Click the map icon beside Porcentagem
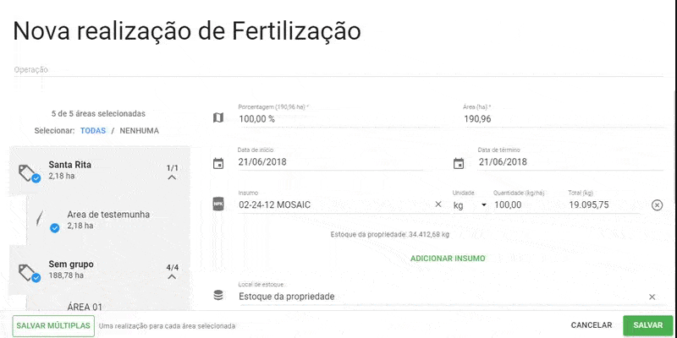Screen dimensions: 677x338 point(218,118)
